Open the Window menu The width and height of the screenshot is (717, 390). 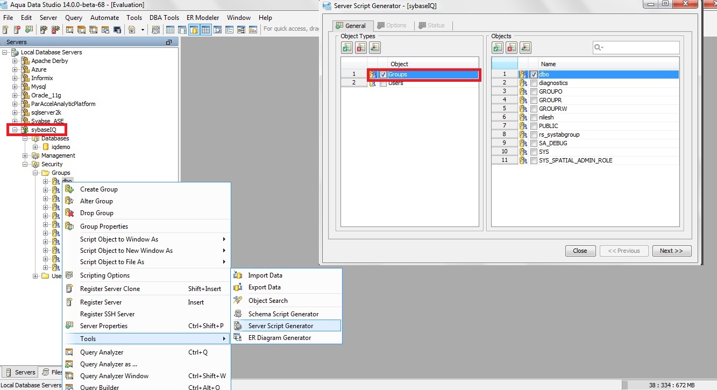click(x=239, y=18)
